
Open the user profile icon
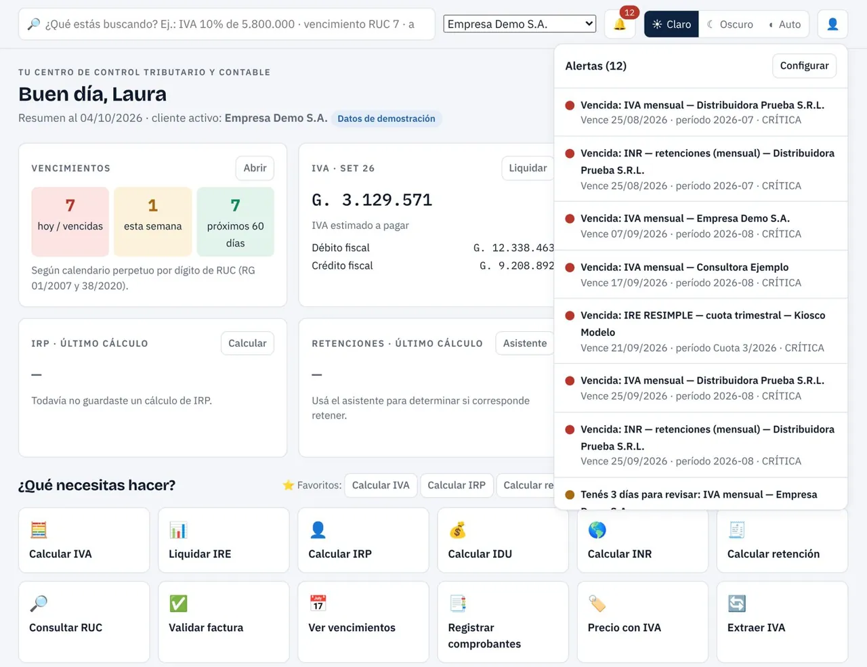(832, 24)
